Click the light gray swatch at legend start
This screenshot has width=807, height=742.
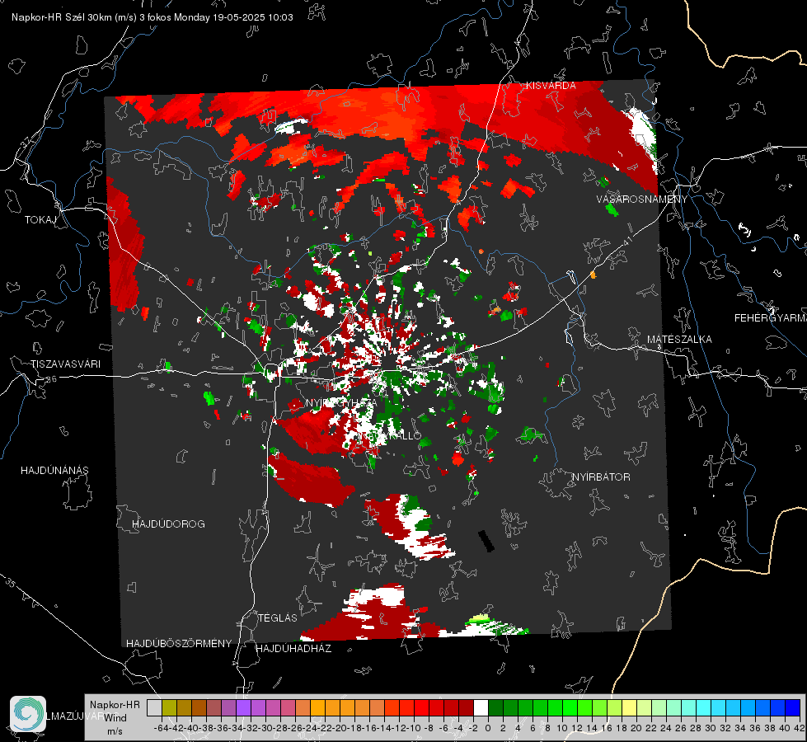pyautogui.click(x=154, y=707)
